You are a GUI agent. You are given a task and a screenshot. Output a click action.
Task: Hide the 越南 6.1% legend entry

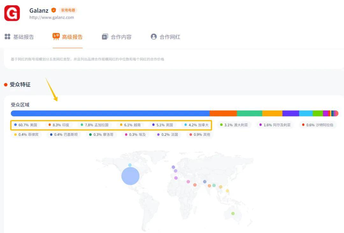pyautogui.click(x=130, y=125)
